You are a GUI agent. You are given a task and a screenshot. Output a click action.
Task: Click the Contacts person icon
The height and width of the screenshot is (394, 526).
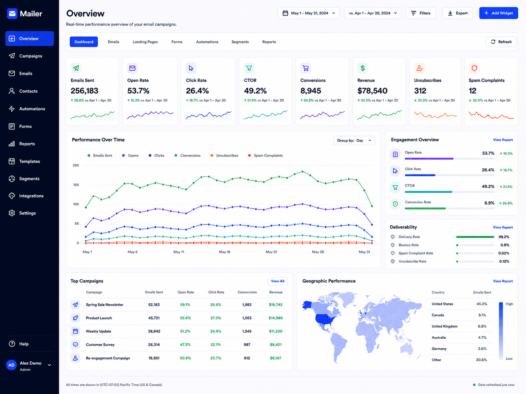[12, 91]
